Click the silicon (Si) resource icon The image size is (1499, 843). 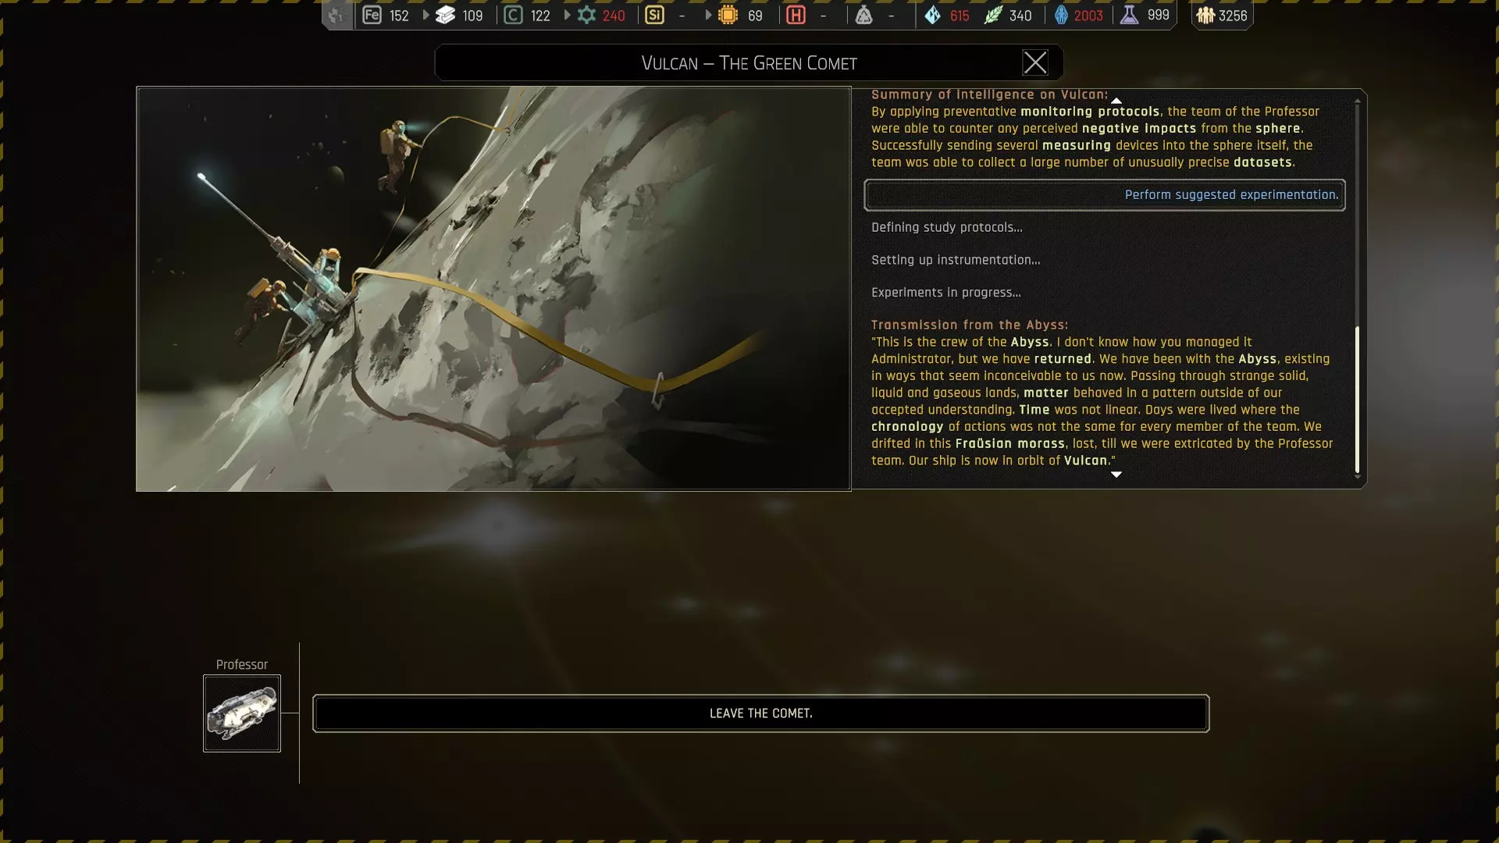pos(654,15)
